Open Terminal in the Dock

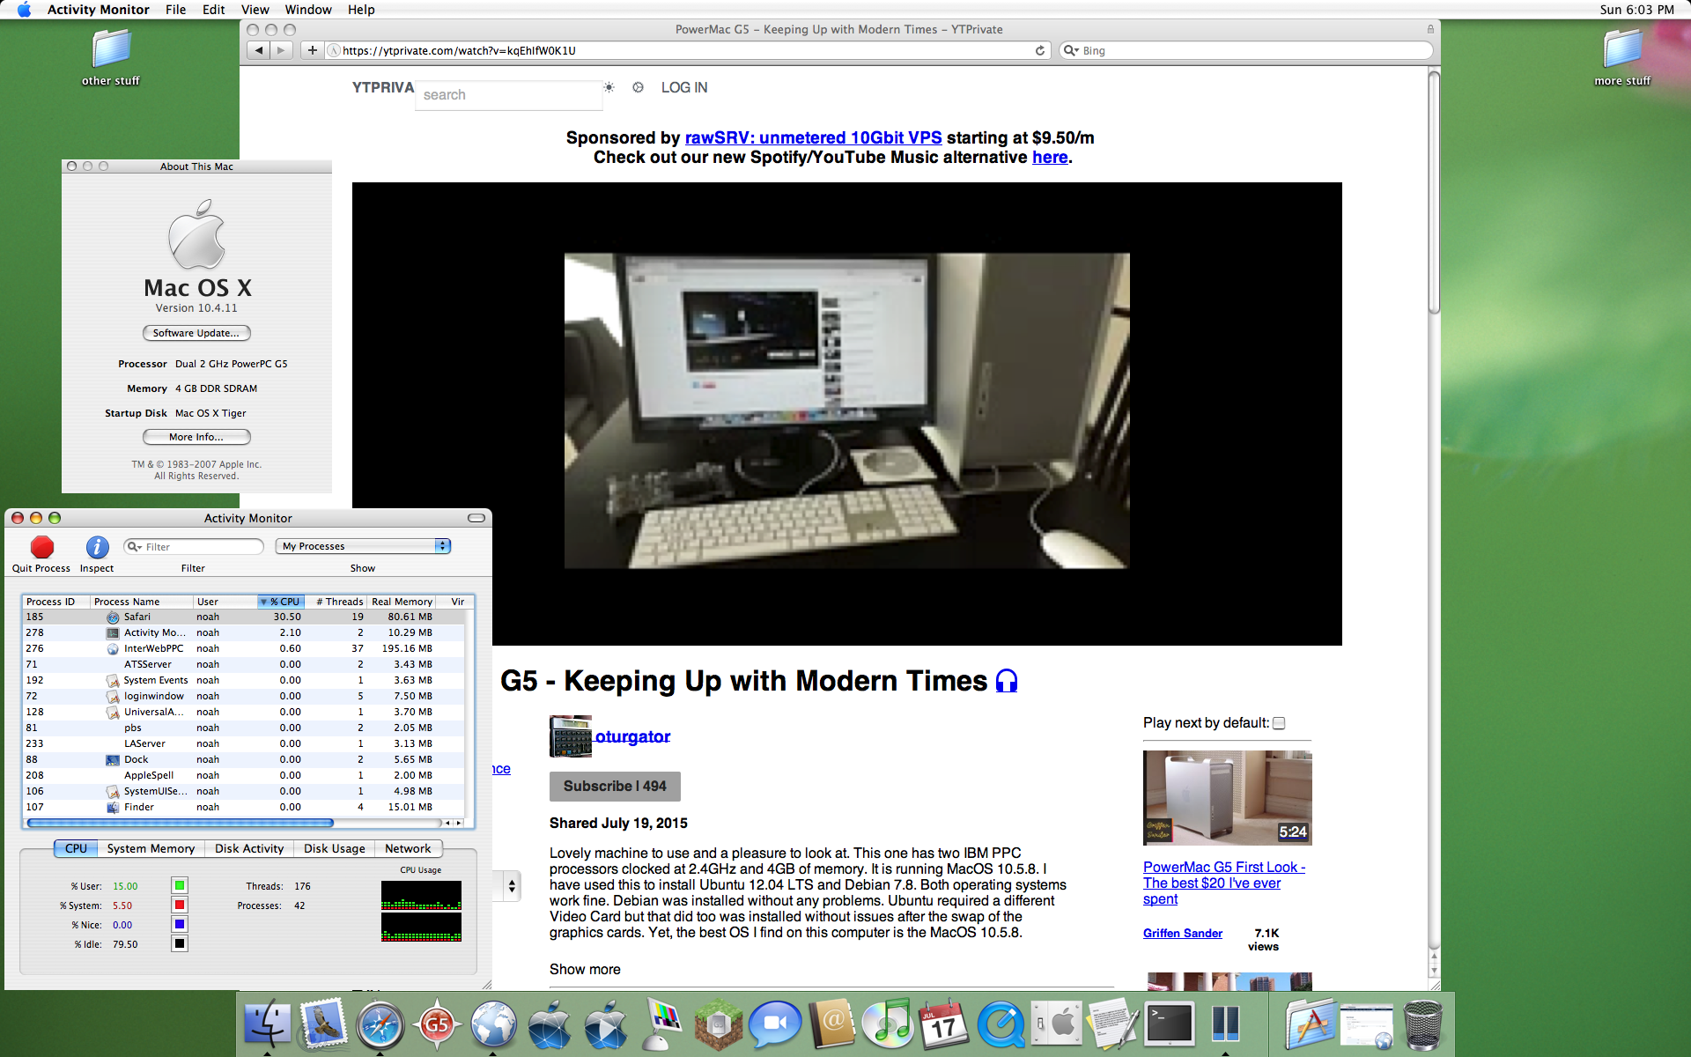(1169, 1024)
